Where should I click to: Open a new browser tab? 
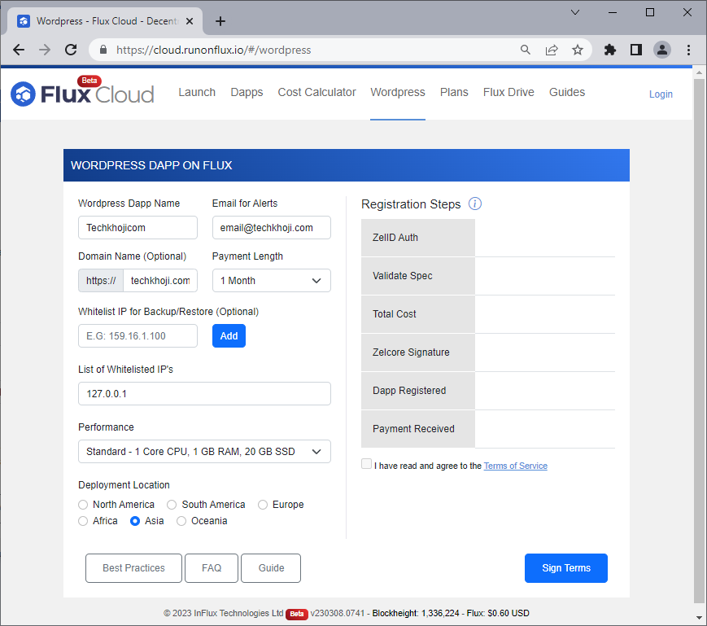(220, 21)
